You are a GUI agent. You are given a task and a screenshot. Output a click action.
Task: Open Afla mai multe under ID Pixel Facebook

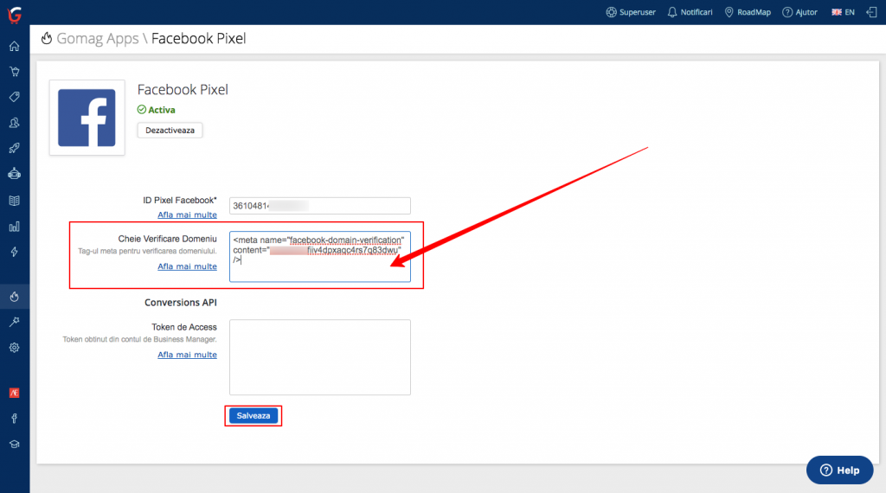187,215
